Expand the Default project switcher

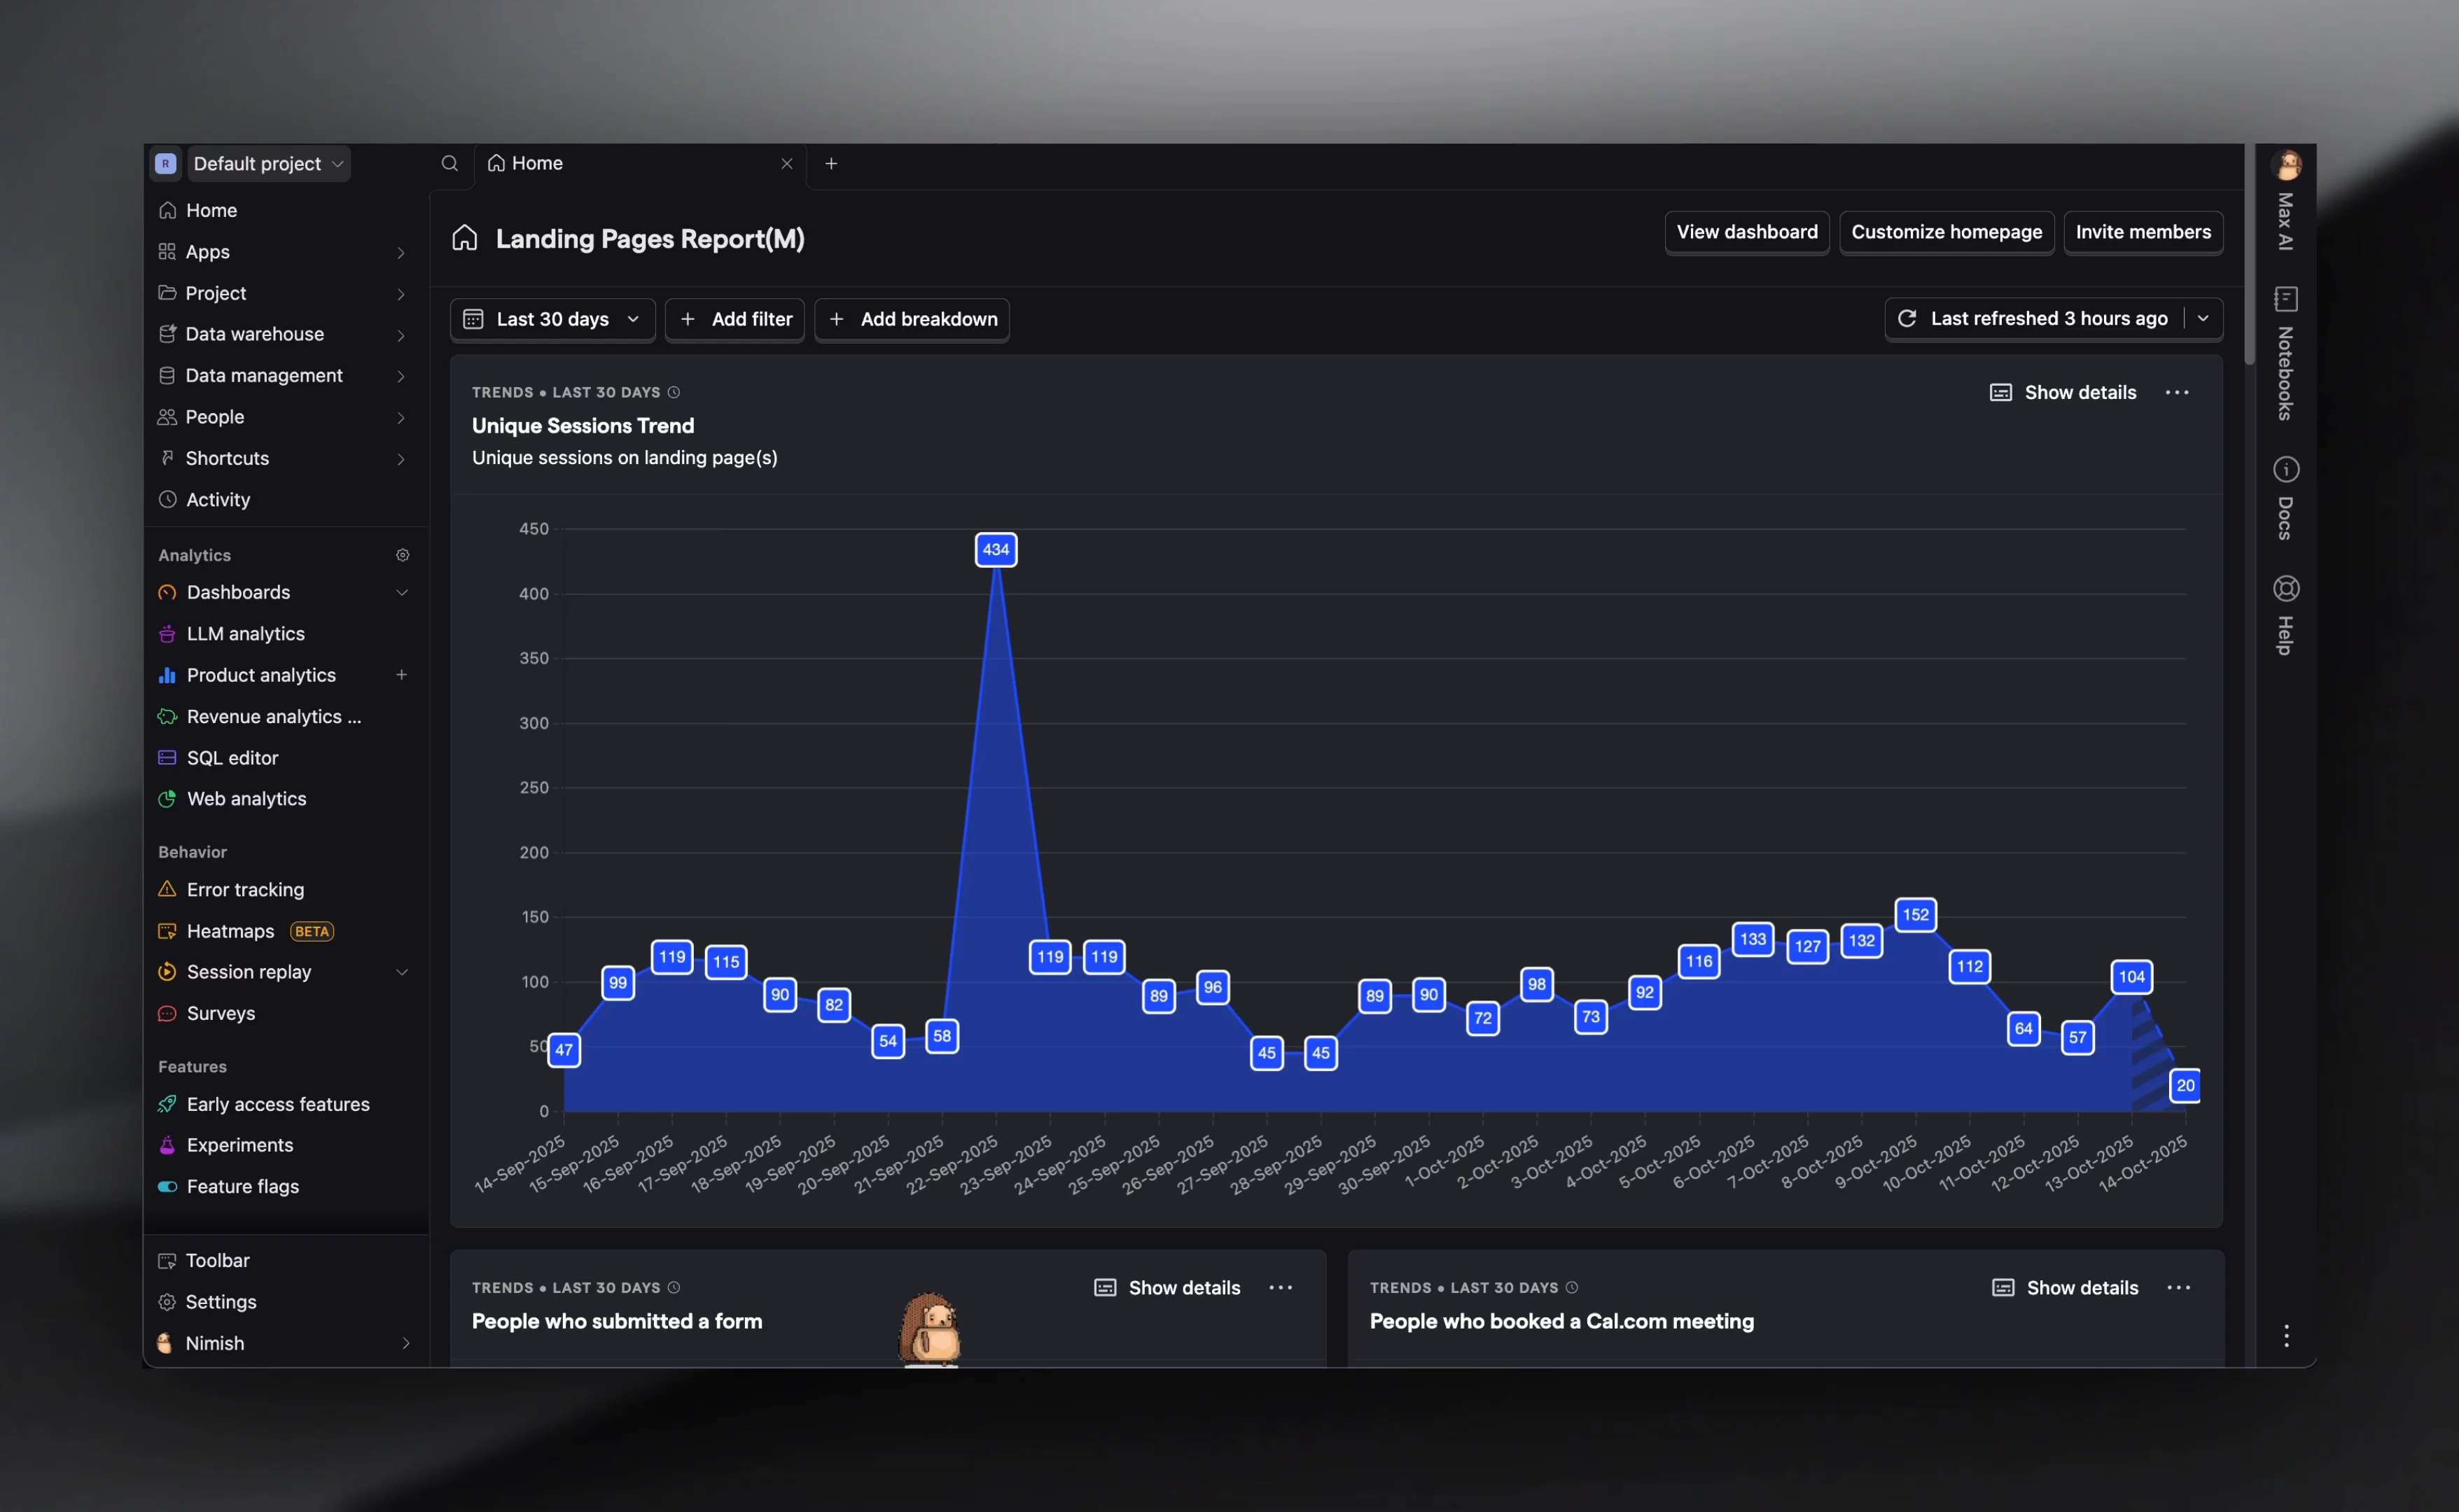[x=265, y=163]
